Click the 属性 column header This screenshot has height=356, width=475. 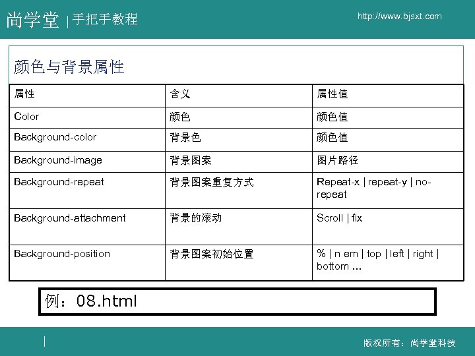[x=87, y=96]
